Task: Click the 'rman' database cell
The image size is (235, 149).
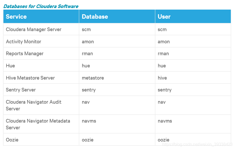Action: click(x=117, y=54)
